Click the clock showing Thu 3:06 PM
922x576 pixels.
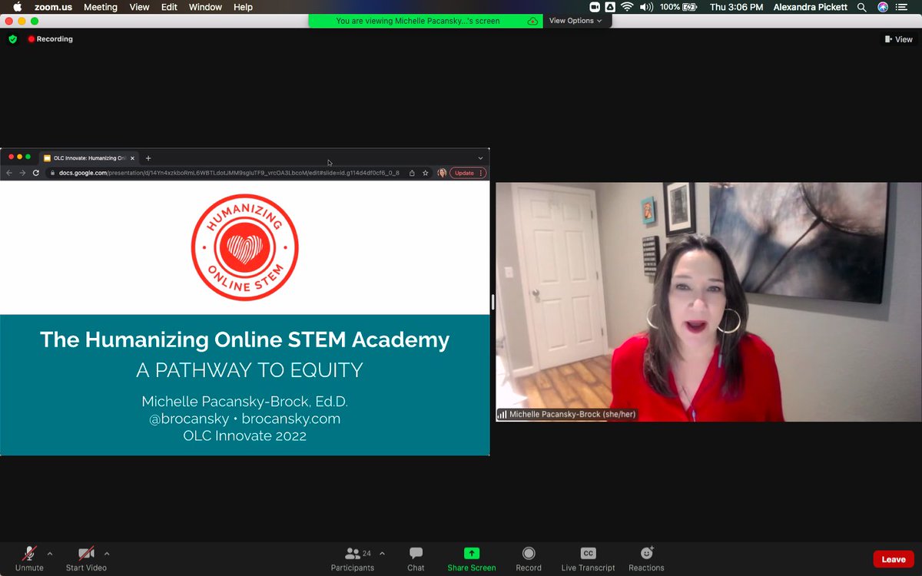[738, 7]
